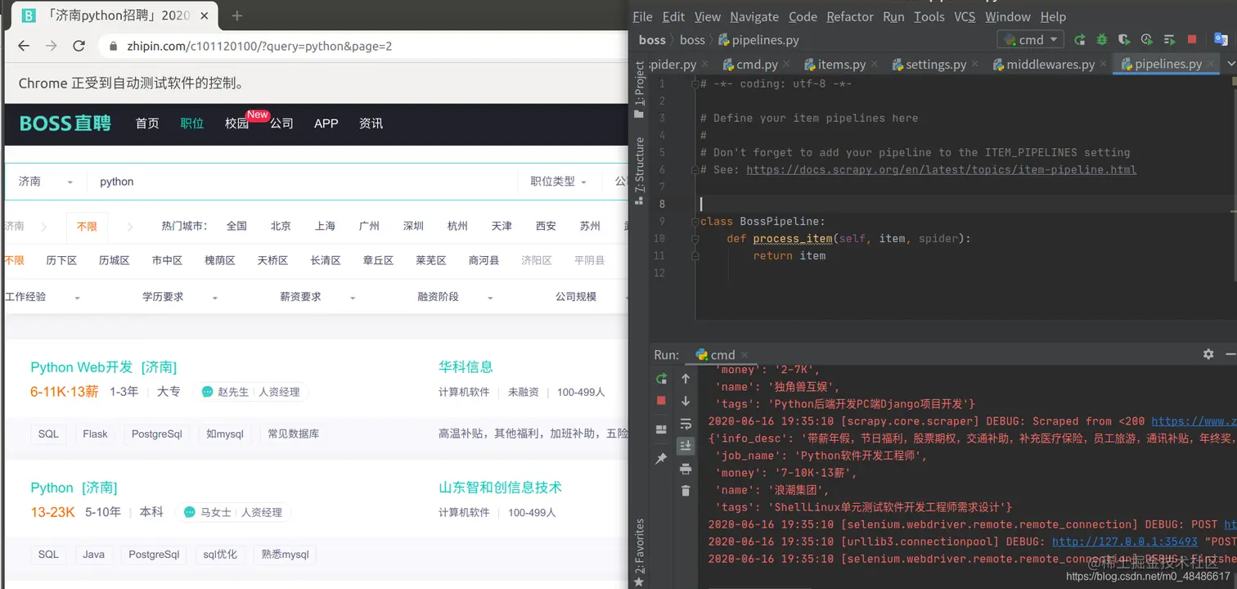1237x589 pixels.
Task: Open the 济南 city dropdown on BOSS直聘
Action: click(46, 182)
